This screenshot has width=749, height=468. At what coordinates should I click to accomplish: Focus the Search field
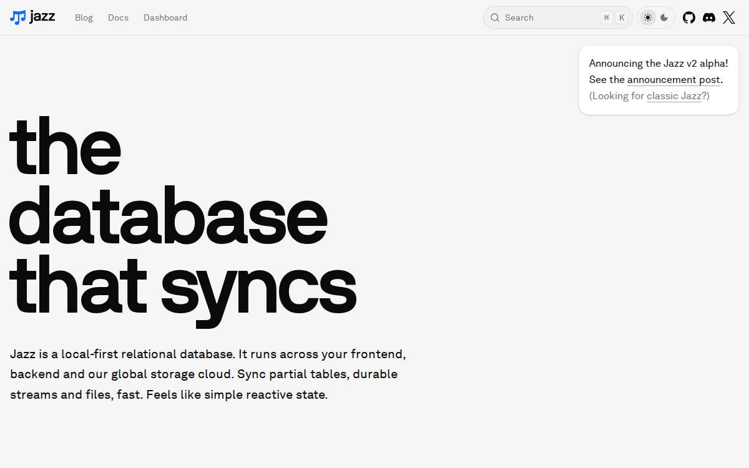557,17
